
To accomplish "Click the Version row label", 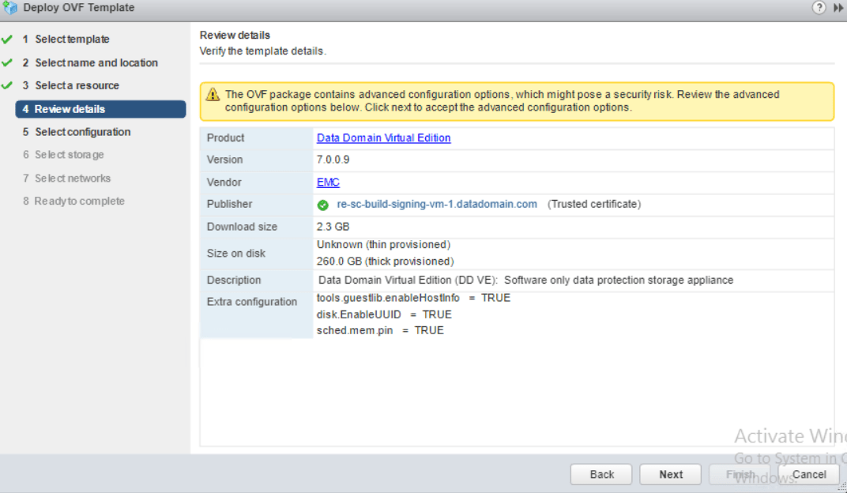I will (224, 160).
